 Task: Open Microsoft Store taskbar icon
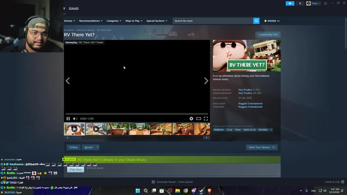(x=162, y=191)
